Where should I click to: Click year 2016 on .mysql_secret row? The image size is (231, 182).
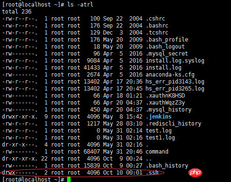pos(136,54)
